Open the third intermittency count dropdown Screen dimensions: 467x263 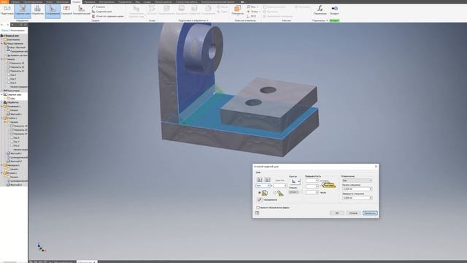click(317, 192)
